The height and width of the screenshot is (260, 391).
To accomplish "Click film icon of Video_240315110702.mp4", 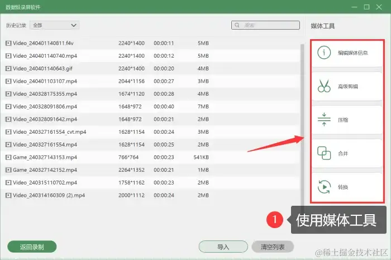I will [8, 183].
